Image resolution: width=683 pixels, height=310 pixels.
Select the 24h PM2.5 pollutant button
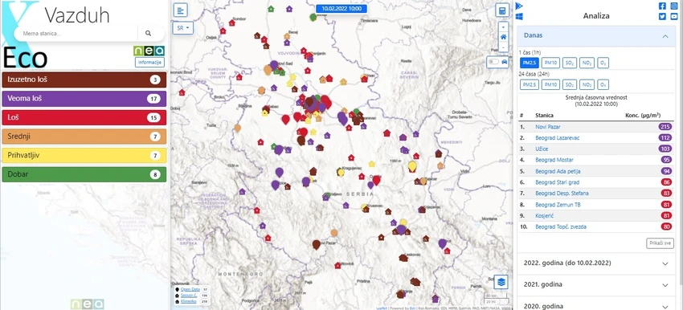(x=529, y=85)
